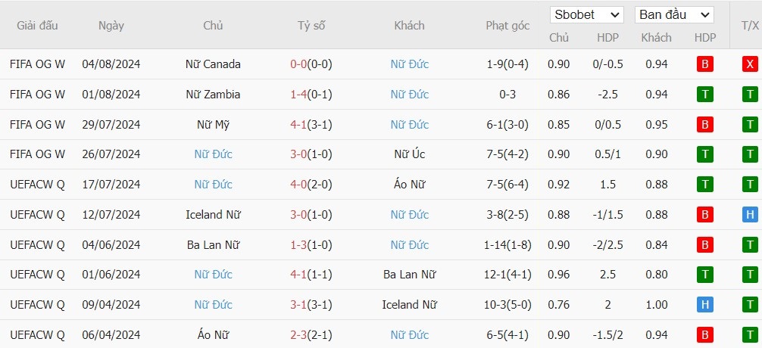Image resolution: width=762 pixels, height=348 pixels.
Task: Click the Tỷ số column header
Action: point(311,26)
